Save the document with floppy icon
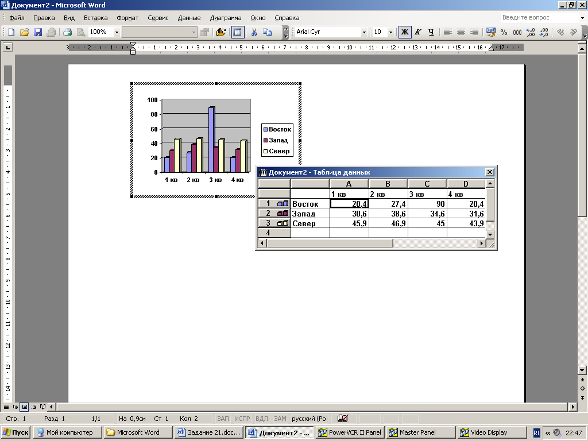This screenshot has width=588, height=441. tap(37, 32)
